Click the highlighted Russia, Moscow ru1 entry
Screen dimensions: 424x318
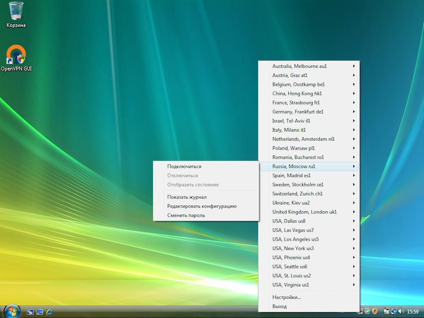coord(309,167)
